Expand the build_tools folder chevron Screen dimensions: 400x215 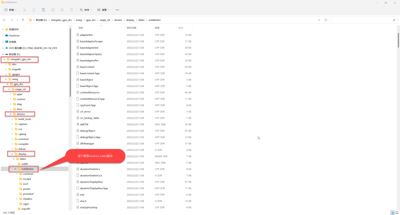point(12,119)
